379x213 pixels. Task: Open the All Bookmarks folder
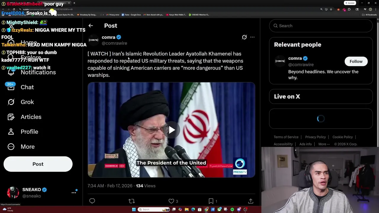coord(370,14)
